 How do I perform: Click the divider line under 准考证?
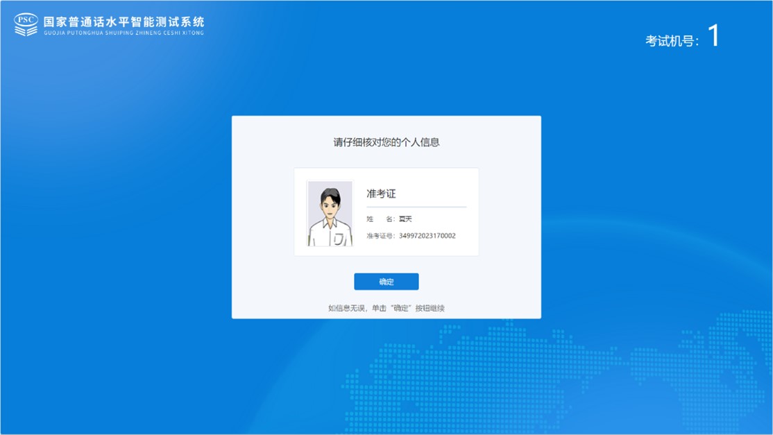coord(416,207)
